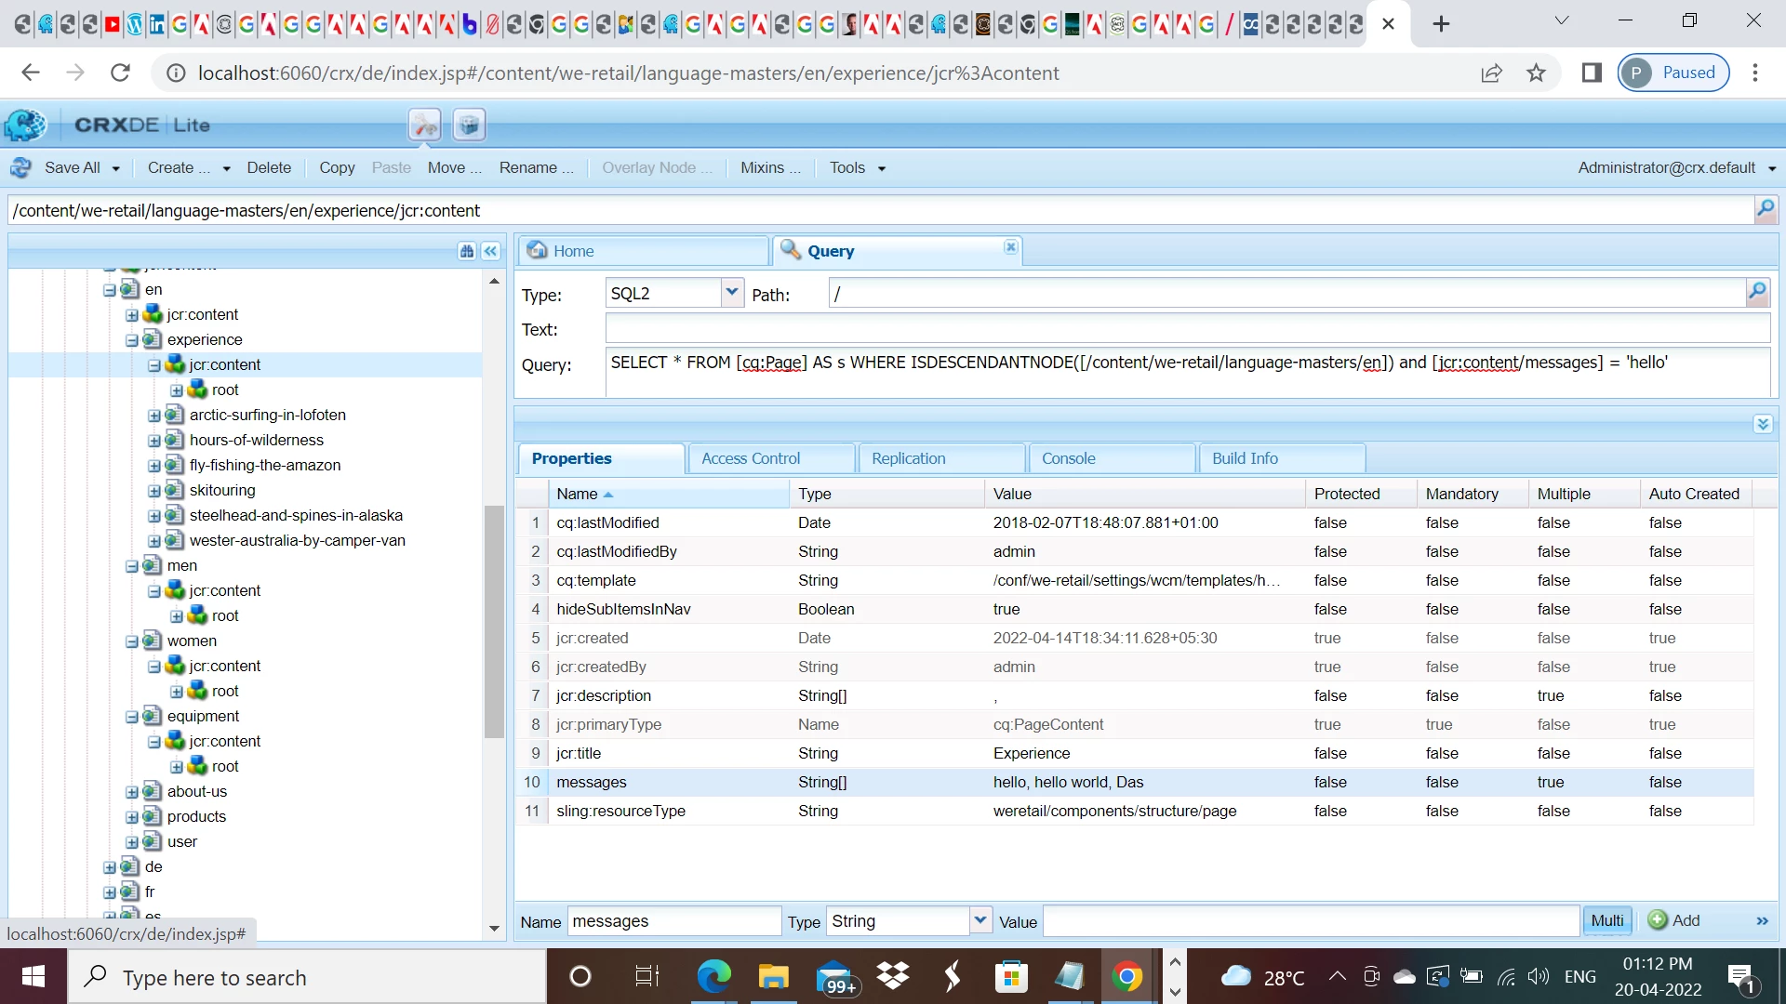Viewport: 1786px width, 1004px height.
Task: Toggle the Multi value button
Action: coord(1606,920)
